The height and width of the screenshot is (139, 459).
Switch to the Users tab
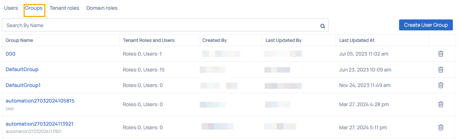pos(11,8)
